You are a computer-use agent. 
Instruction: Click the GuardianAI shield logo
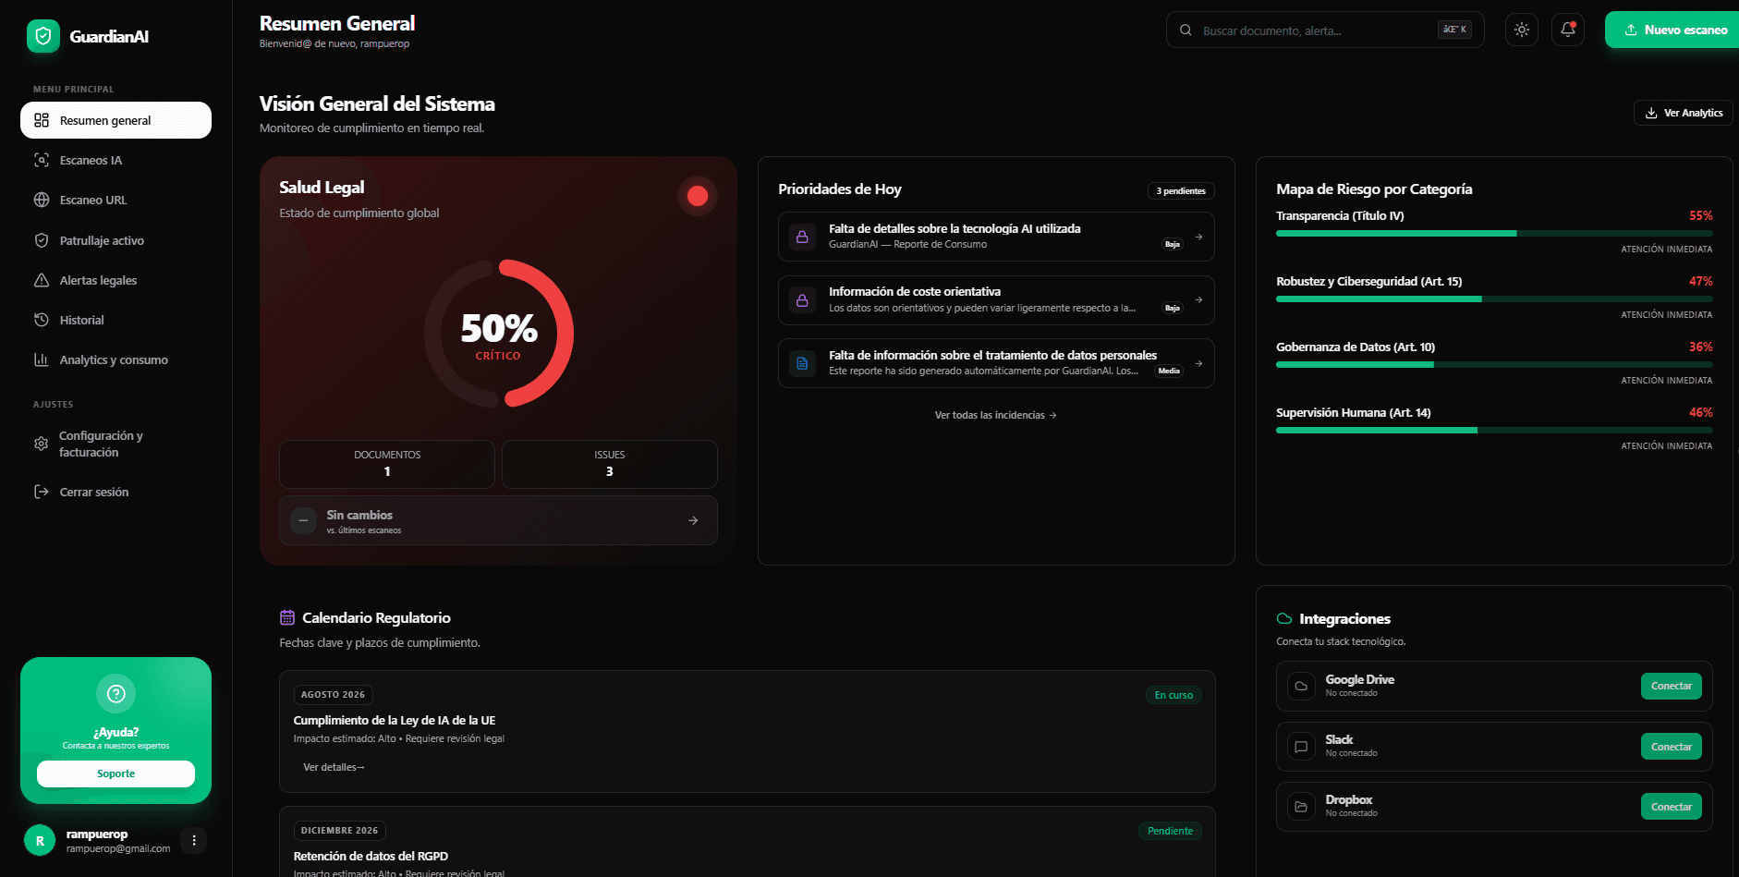42,36
